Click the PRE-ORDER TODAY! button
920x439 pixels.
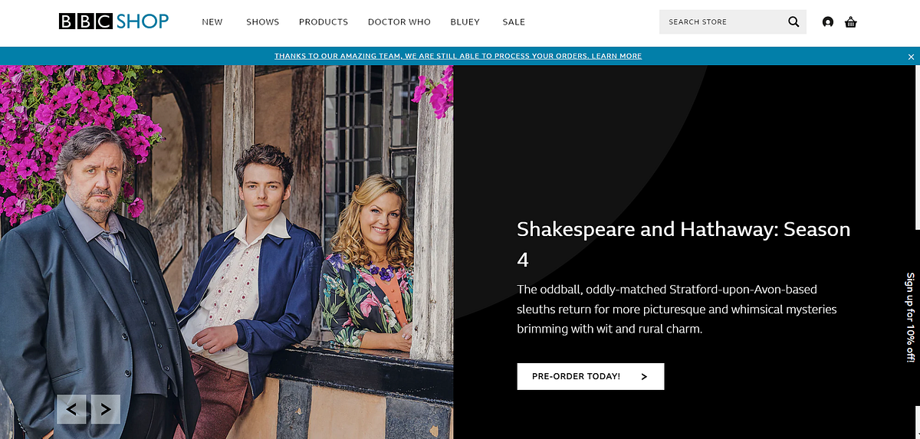tap(590, 376)
